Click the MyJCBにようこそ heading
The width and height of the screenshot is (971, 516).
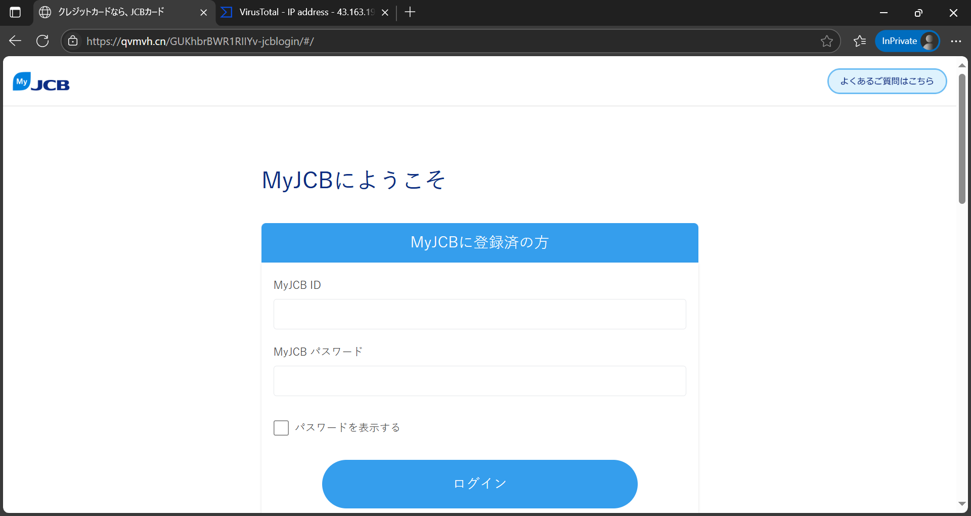[x=354, y=180]
